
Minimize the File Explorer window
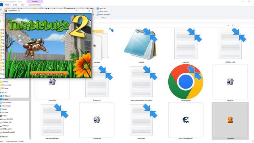243,2
